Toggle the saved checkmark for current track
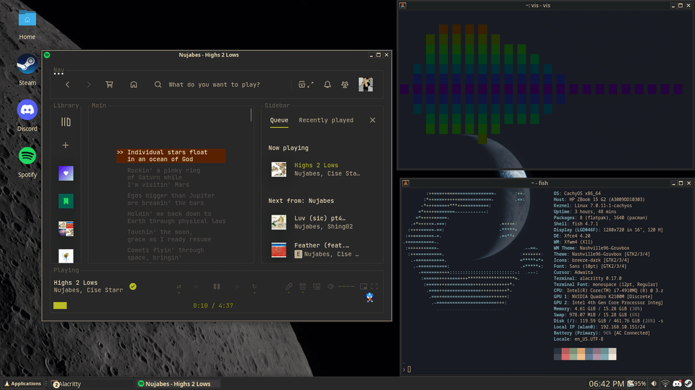This screenshot has height=390, width=695. pos(133,287)
